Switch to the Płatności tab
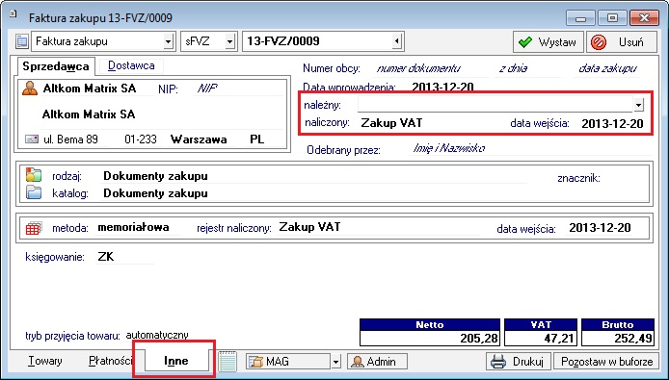This screenshot has height=380, width=669. coord(110,362)
